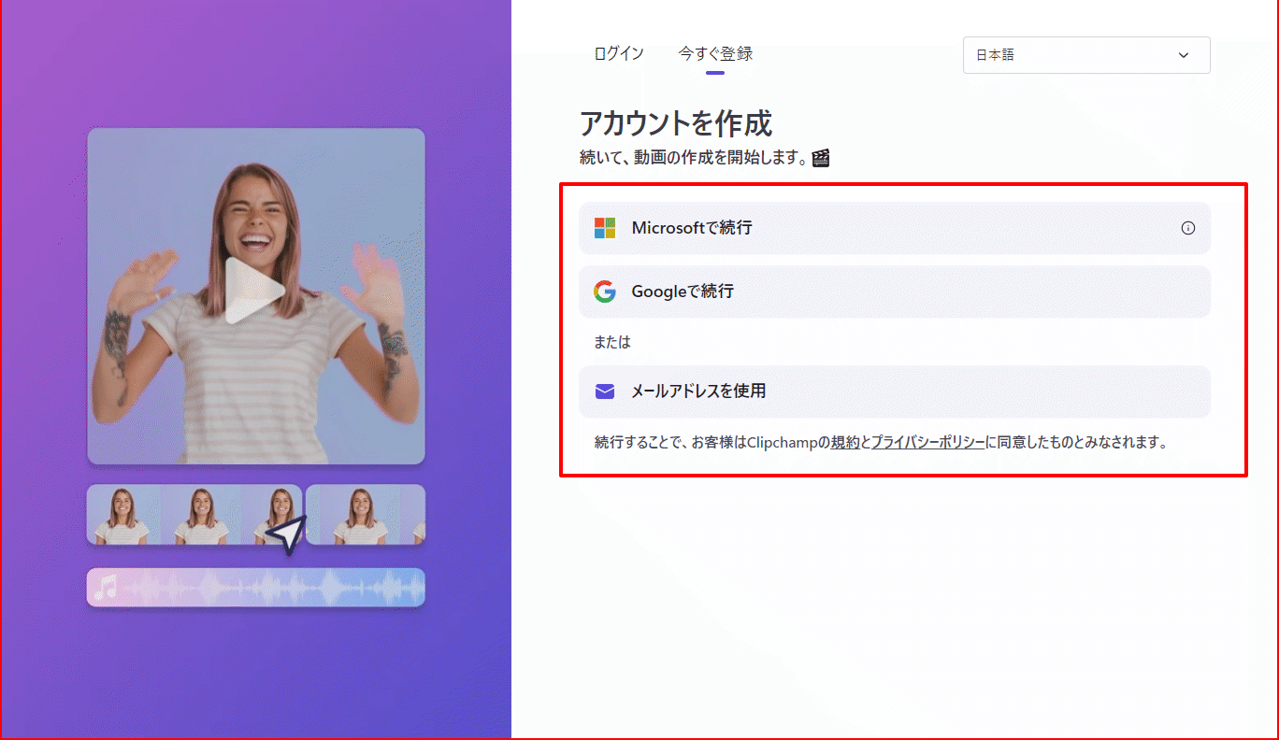
Task: Open the プライバシーポリシー link
Action: pos(927,443)
